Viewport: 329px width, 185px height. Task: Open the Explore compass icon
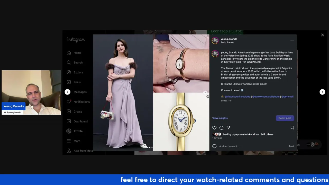point(69,72)
